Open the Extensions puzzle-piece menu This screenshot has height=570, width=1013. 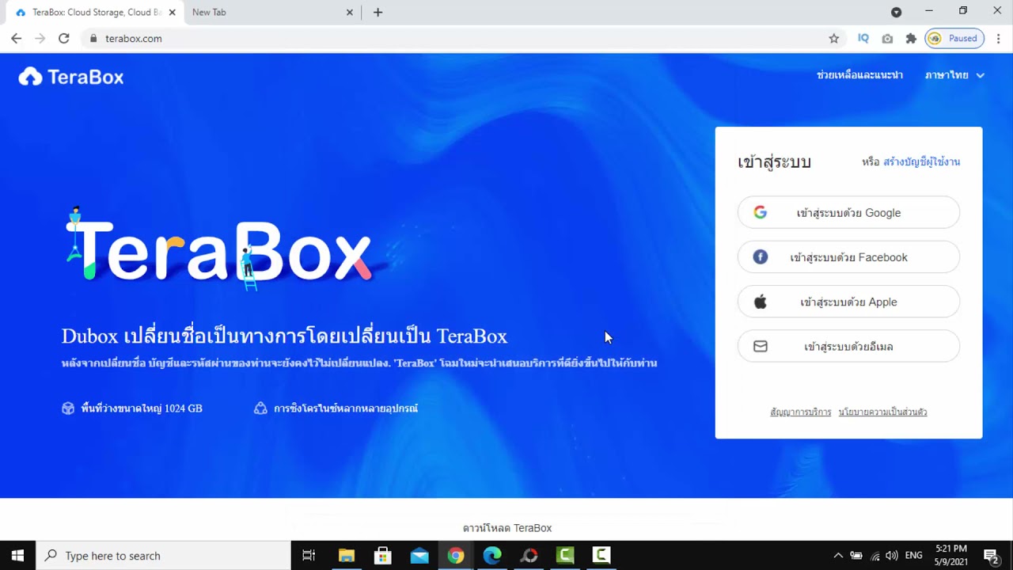(911, 38)
